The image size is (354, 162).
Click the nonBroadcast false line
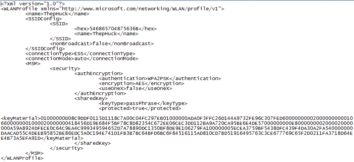pyautogui.click(x=102, y=44)
